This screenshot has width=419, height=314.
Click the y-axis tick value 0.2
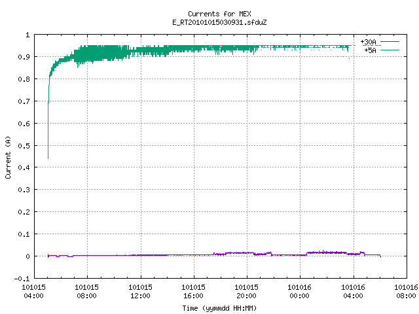click(x=24, y=212)
